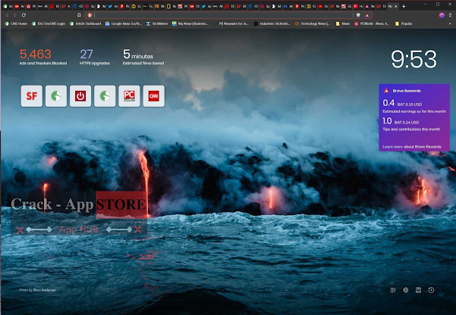Open Brave's main hamburger menu

pyautogui.click(x=450, y=15)
